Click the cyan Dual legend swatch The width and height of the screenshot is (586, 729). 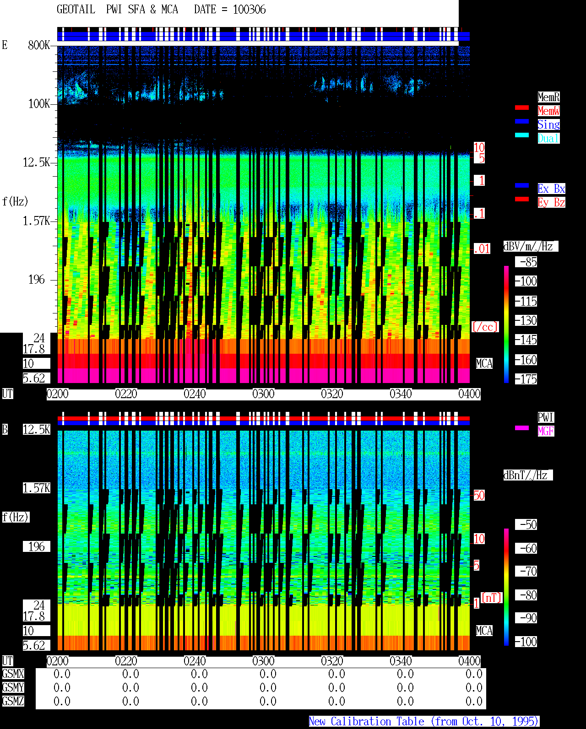[522, 135]
